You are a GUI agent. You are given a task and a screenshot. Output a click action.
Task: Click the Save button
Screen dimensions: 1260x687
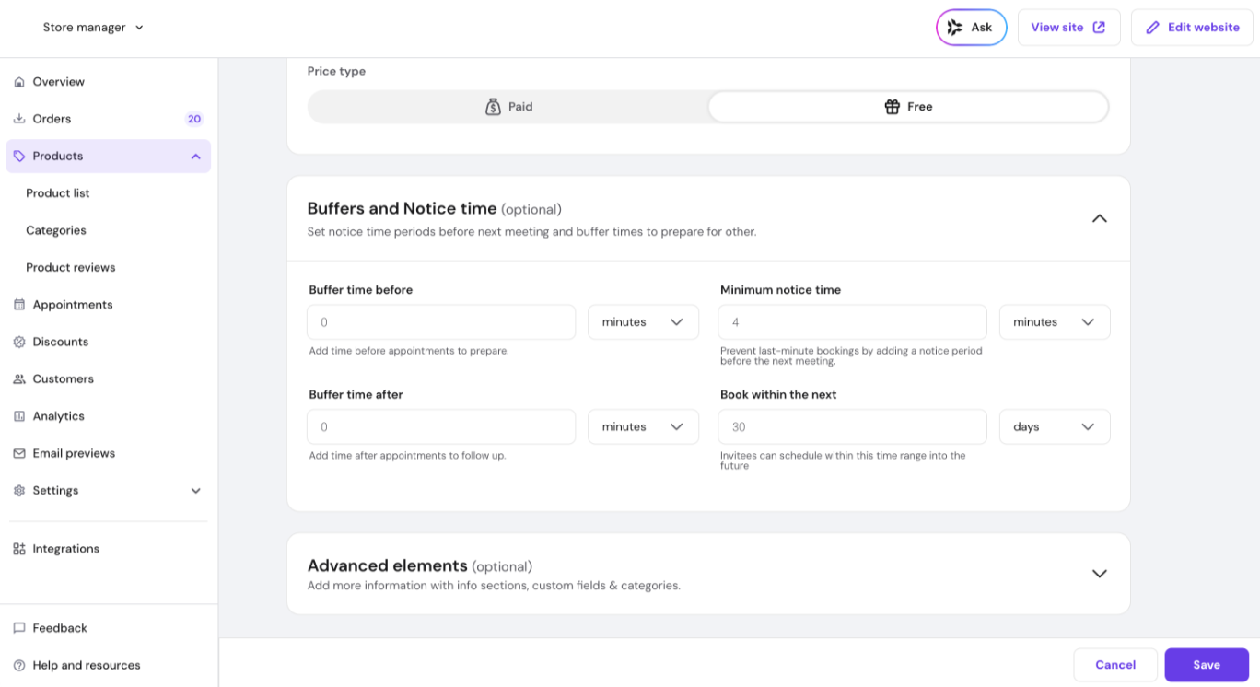tap(1206, 665)
